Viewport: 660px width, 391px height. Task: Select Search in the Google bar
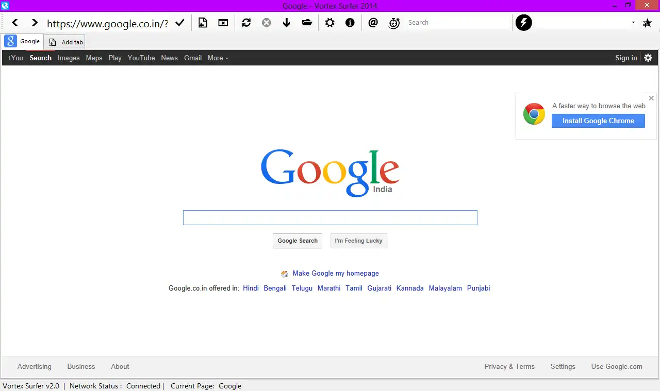pyautogui.click(x=40, y=58)
